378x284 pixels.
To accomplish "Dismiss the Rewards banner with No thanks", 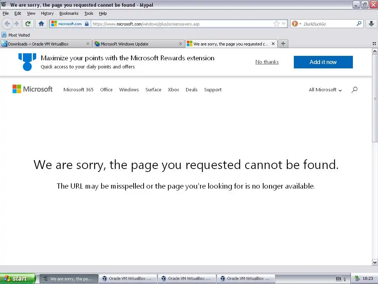I will (x=267, y=62).
